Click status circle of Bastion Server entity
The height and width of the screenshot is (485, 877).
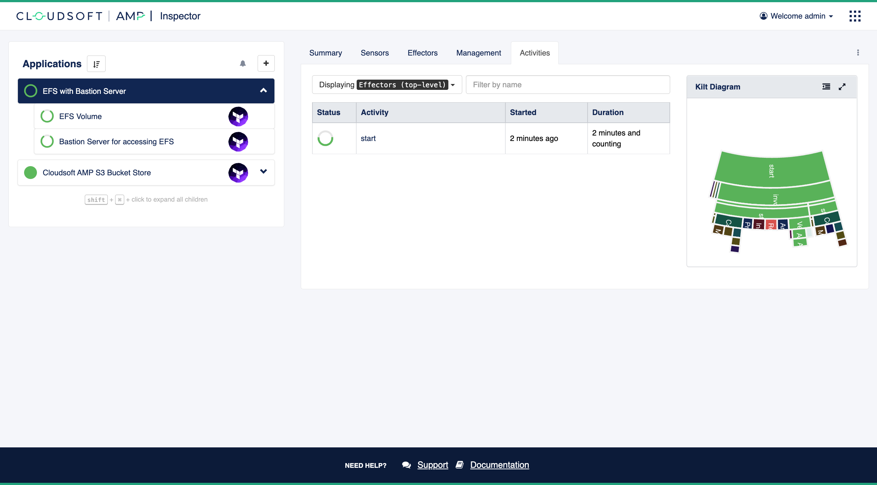pos(47,141)
